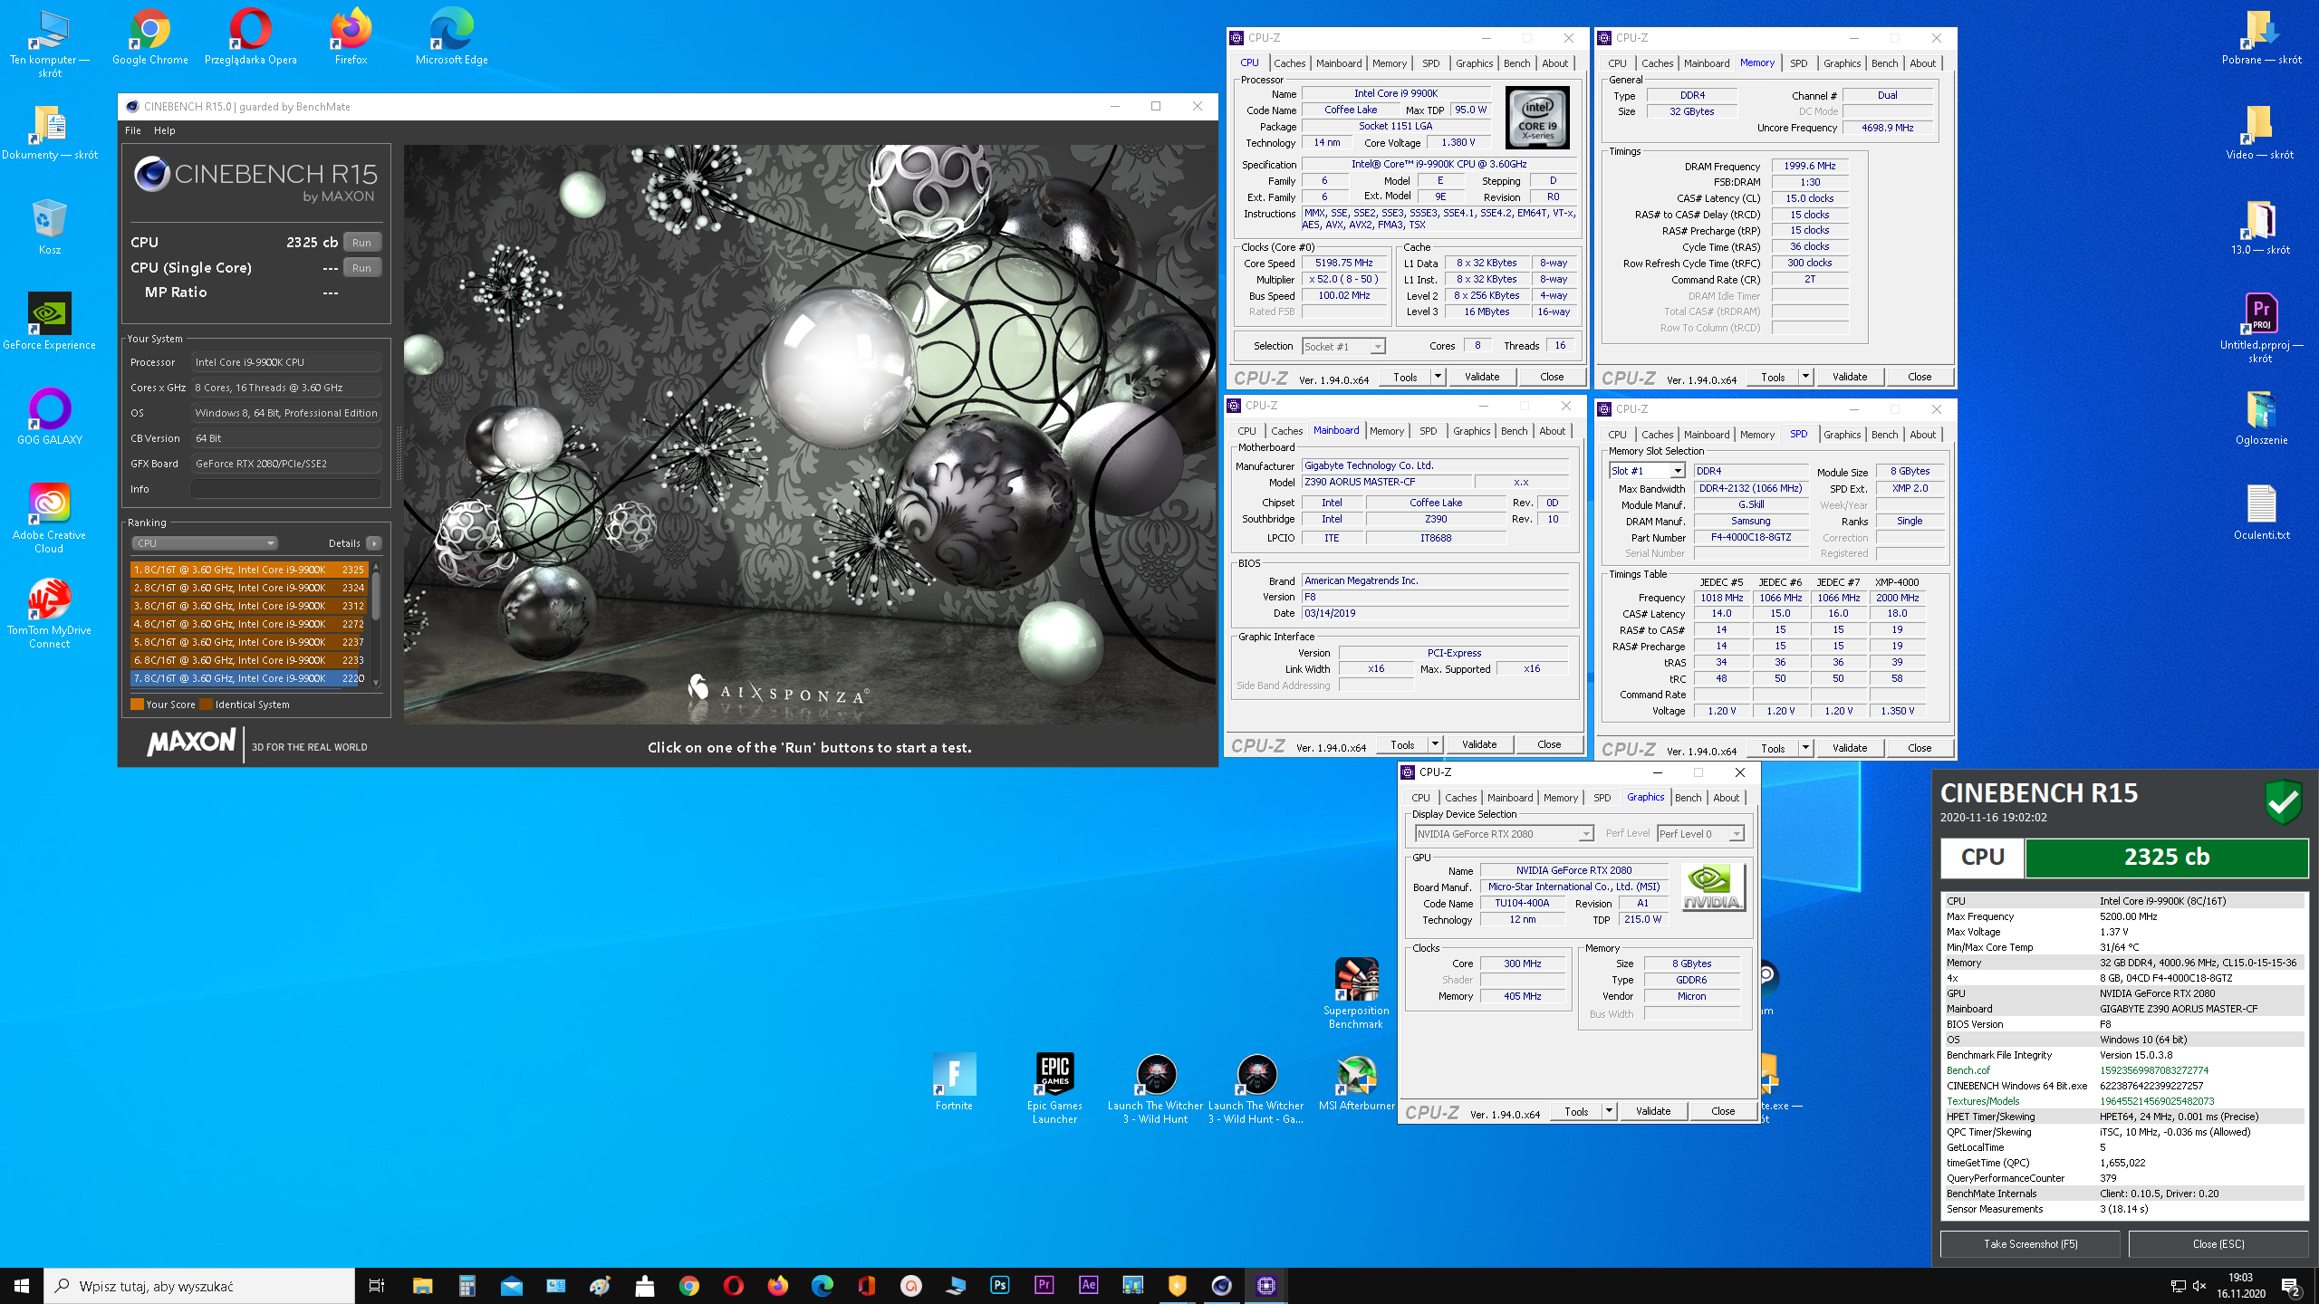Open the Przeglądarka Opera desktop shortcut
Image resolution: width=2319 pixels, height=1304 pixels.
tap(251, 37)
